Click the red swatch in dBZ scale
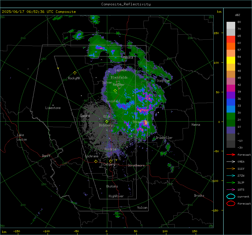252x235 pixels. (231, 39)
